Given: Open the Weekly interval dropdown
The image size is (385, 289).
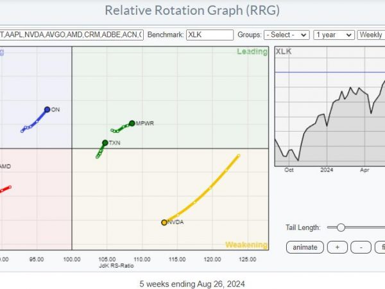Looking at the screenshot, I should click(372, 35).
